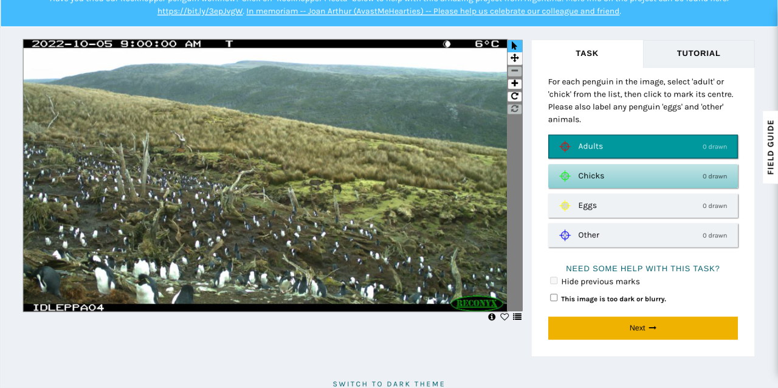This screenshot has height=388, width=778.
Task: Click the penguin colony camera image
Action: pos(265,176)
